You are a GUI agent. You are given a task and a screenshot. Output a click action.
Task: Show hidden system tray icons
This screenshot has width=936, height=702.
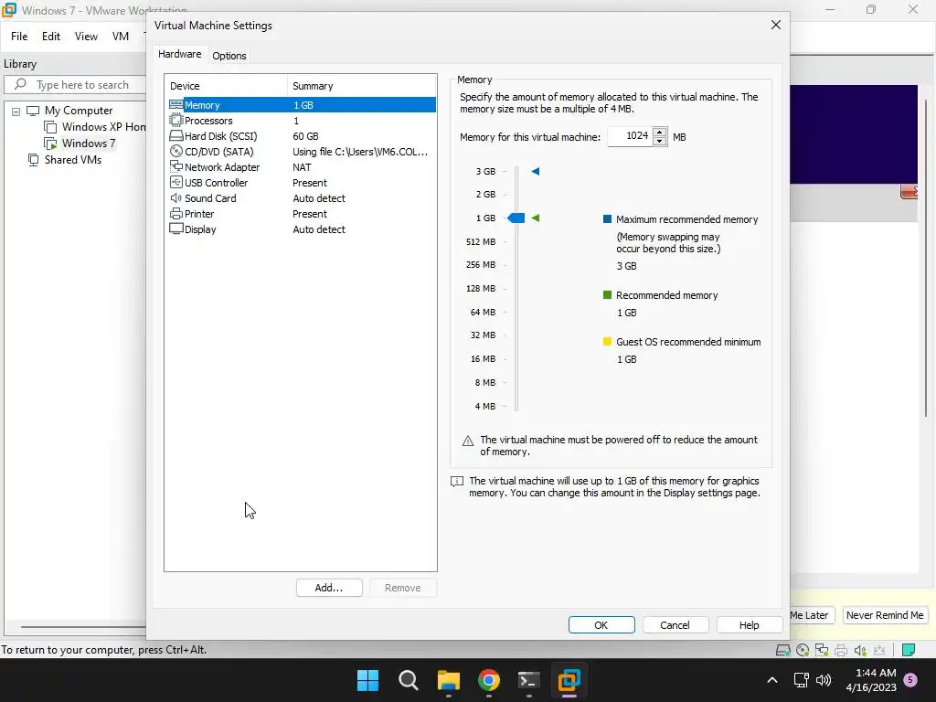click(771, 680)
